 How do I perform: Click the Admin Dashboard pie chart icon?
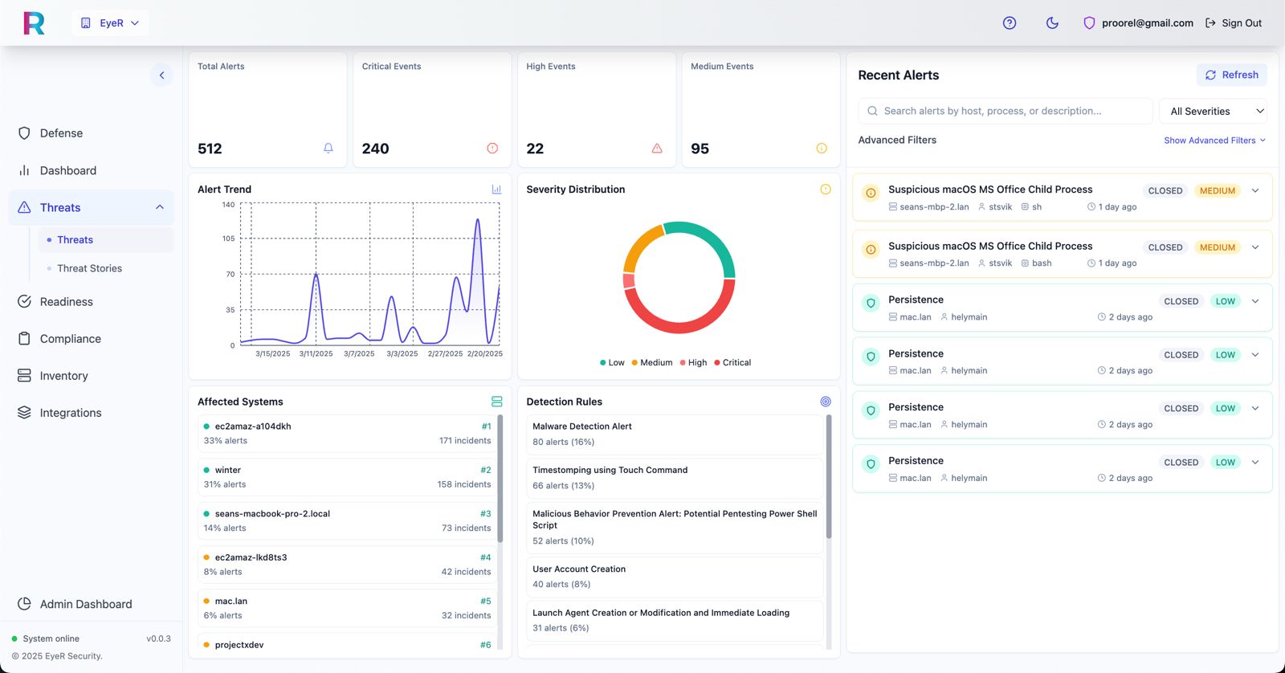pyautogui.click(x=24, y=604)
